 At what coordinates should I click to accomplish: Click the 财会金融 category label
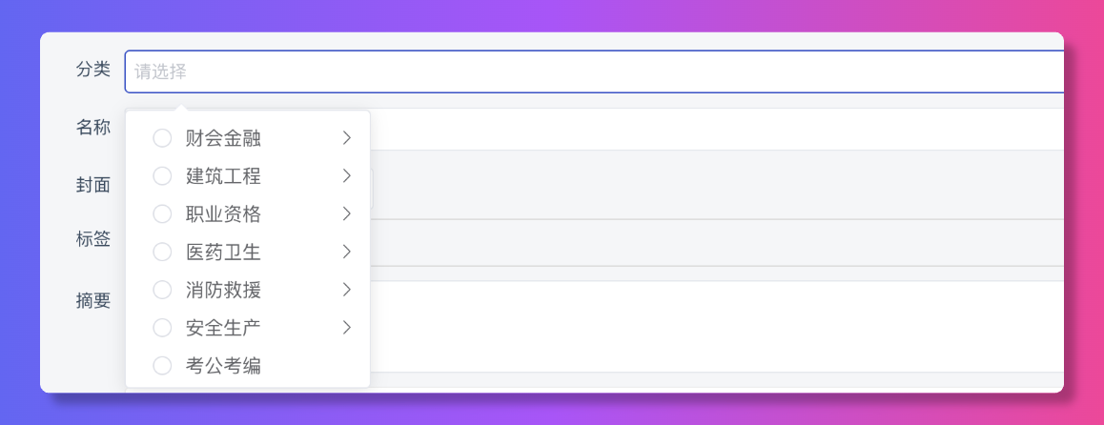tap(223, 138)
